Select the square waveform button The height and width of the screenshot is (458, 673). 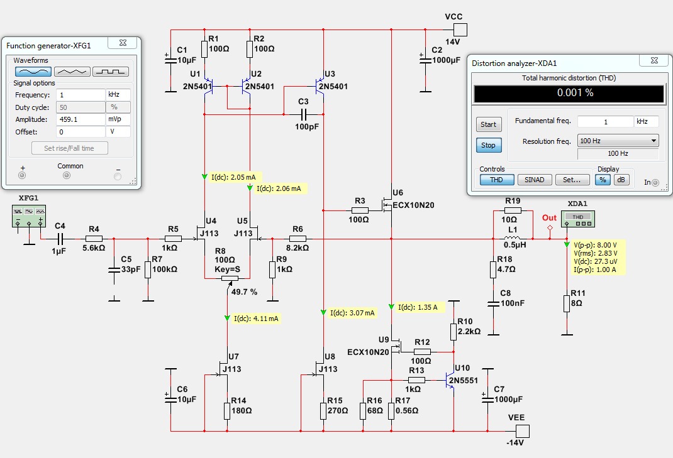[111, 72]
